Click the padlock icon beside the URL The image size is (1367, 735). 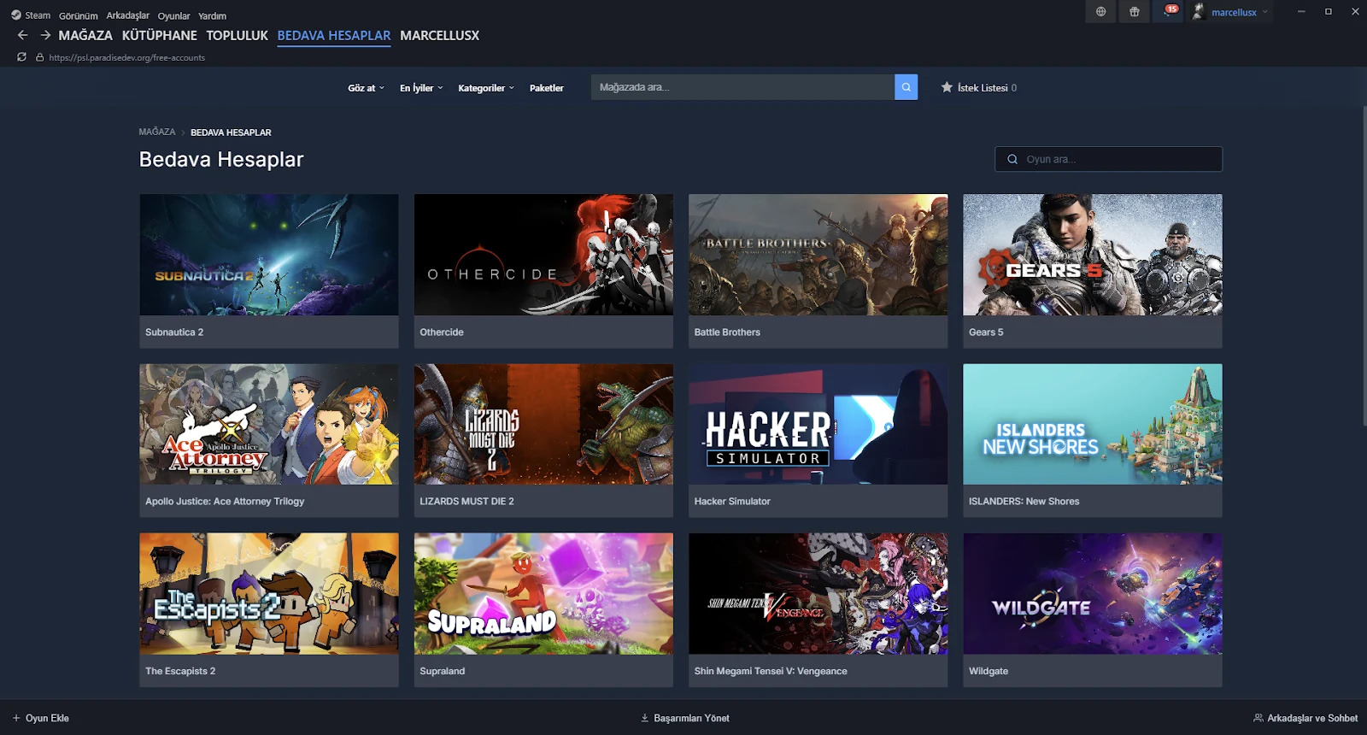(39, 57)
